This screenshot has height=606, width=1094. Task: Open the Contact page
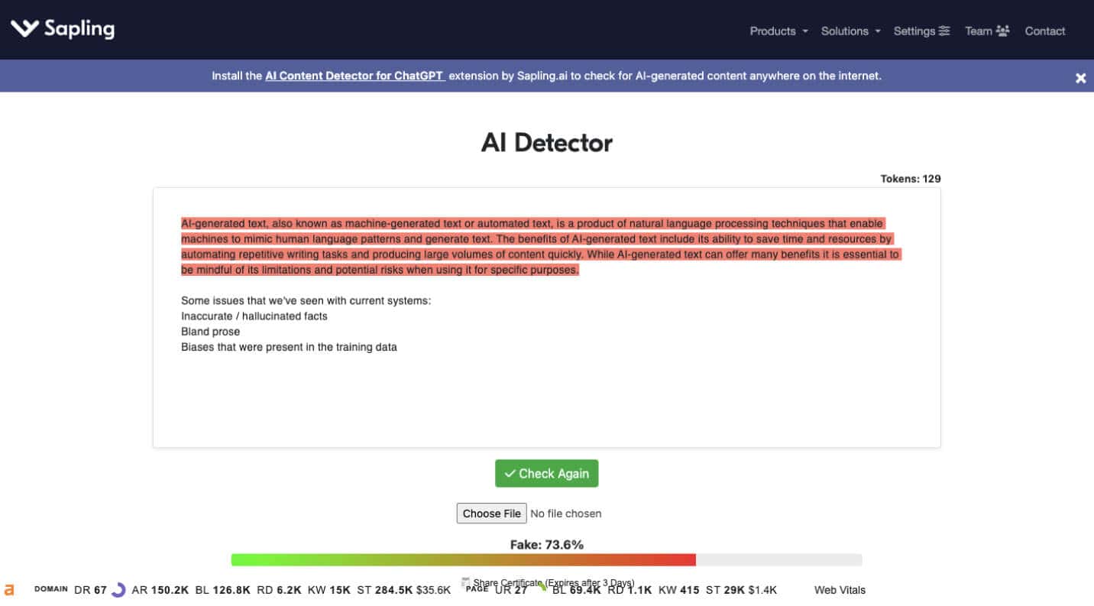coord(1044,31)
